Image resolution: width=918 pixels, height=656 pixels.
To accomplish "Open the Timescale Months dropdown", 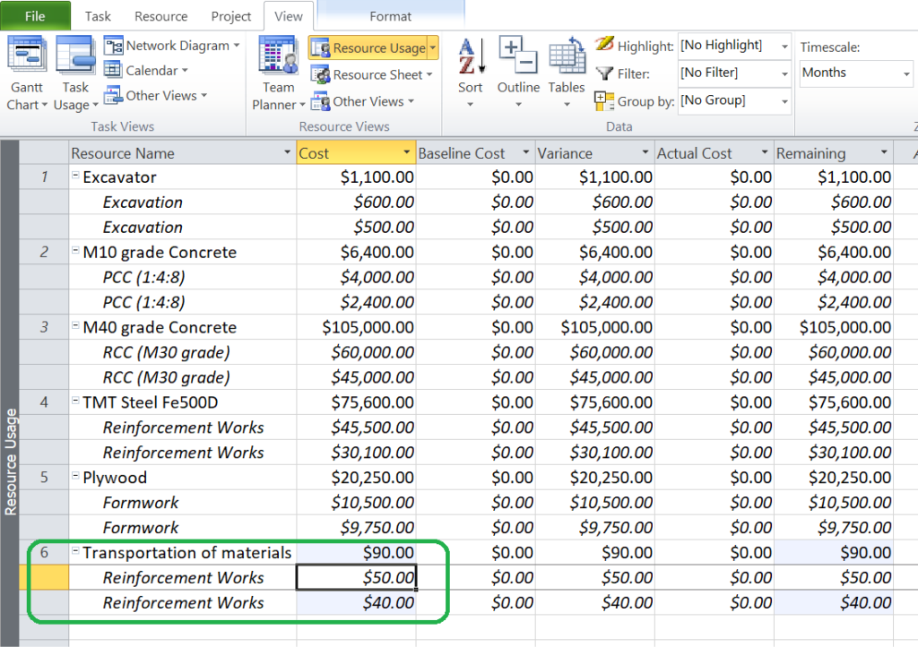I will point(904,73).
